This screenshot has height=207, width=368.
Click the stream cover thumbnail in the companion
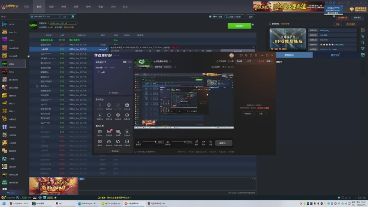(x=144, y=64)
